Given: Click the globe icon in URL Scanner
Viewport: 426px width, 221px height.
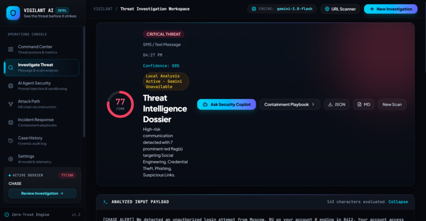Looking at the screenshot, I should tap(327, 9).
